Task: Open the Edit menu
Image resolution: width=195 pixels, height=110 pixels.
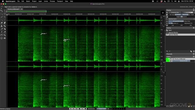Action: pyautogui.click(x=23, y=1)
